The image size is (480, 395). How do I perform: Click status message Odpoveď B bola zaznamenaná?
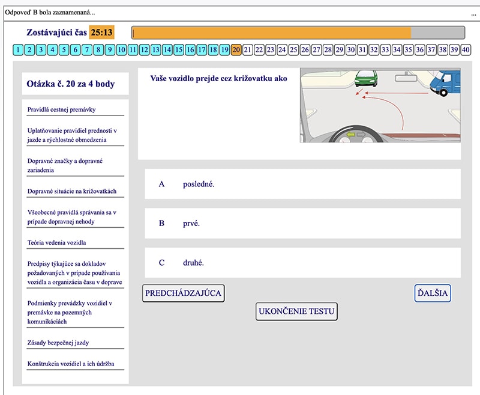[x=50, y=13]
